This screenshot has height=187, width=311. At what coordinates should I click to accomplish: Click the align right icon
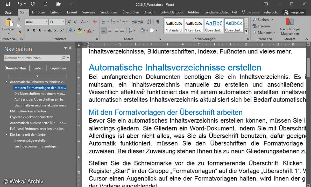click(x=116, y=31)
